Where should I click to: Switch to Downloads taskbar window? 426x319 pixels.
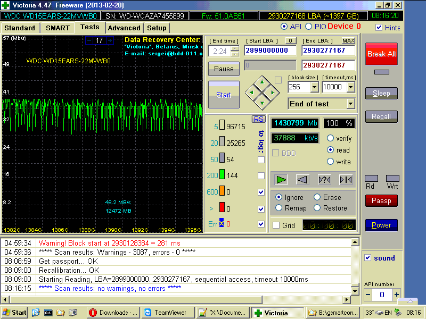(113, 313)
